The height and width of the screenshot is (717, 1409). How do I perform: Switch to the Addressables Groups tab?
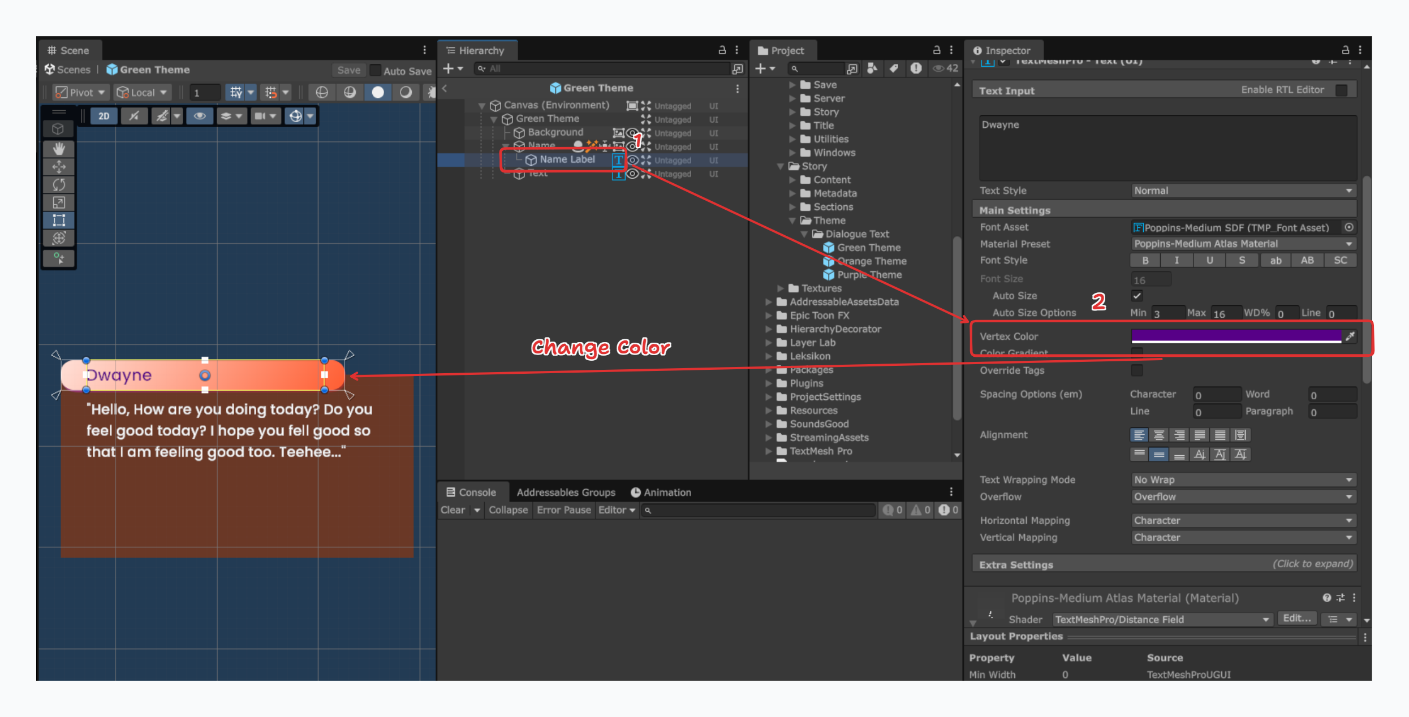(566, 492)
